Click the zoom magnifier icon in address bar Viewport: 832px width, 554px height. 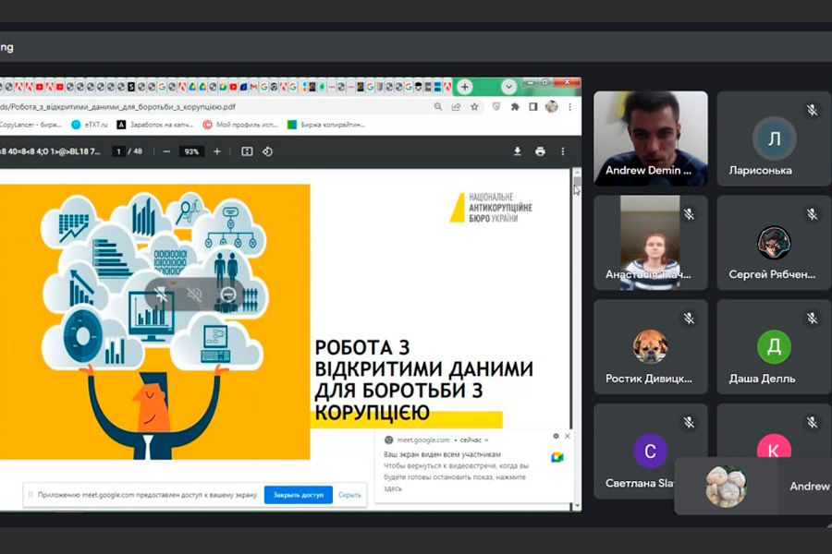click(438, 106)
